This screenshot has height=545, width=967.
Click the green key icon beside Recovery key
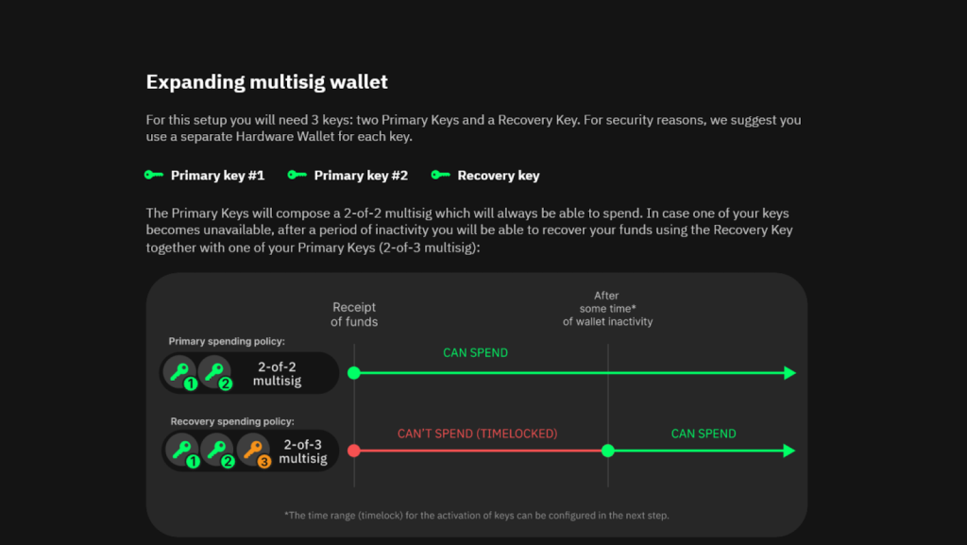(x=440, y=175)
